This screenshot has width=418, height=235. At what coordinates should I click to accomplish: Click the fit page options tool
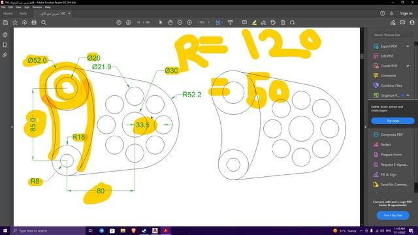point(219,23)
